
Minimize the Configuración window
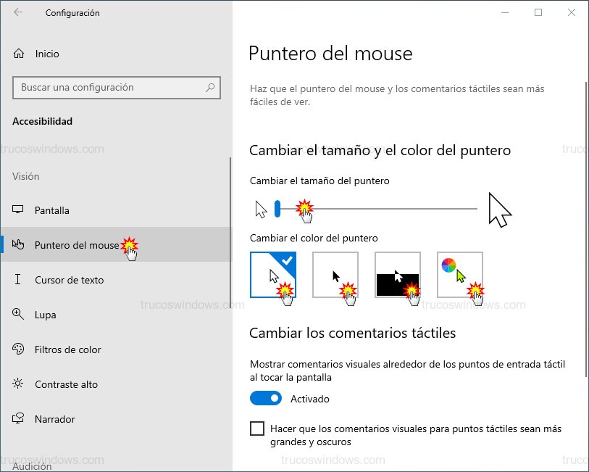[x=505, y=12]
